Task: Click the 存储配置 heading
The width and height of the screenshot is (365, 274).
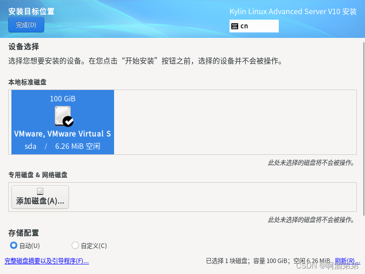Action: pos(24,233)
